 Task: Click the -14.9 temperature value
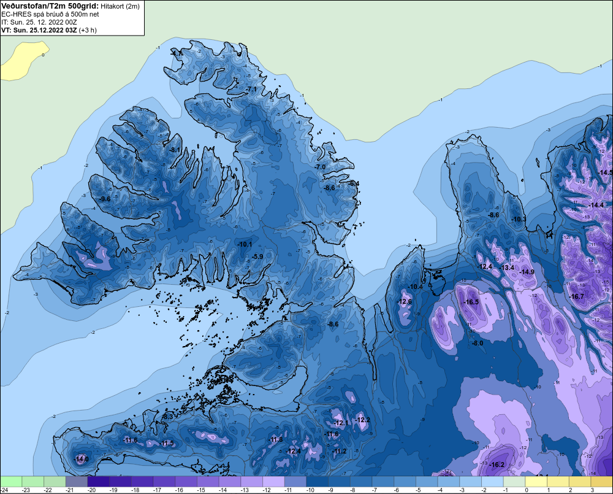527,272
